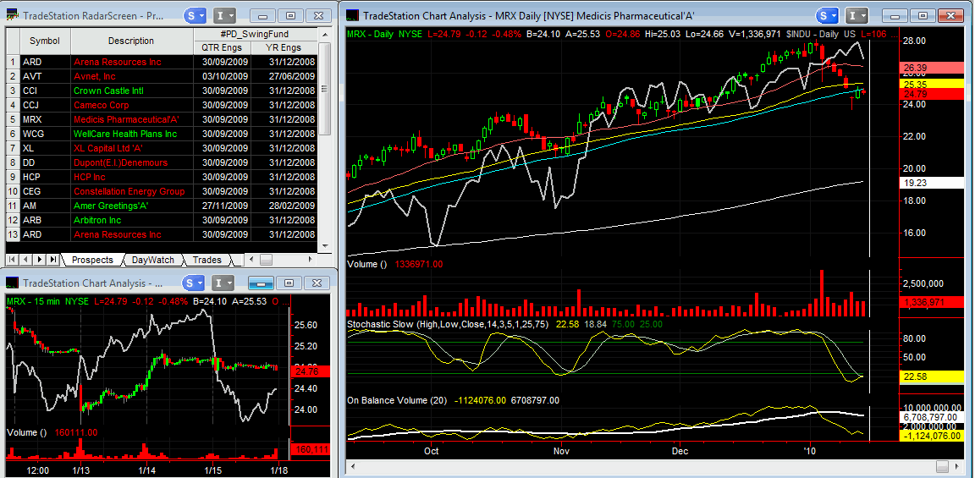This screenshot has height=478, width=975.
Task: Select row number 1 header in RadarScreen
Action: [13, 62]
